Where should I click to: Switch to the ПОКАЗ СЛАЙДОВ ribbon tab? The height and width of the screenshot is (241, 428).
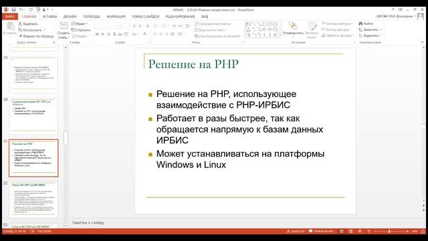tap(146, 17)
